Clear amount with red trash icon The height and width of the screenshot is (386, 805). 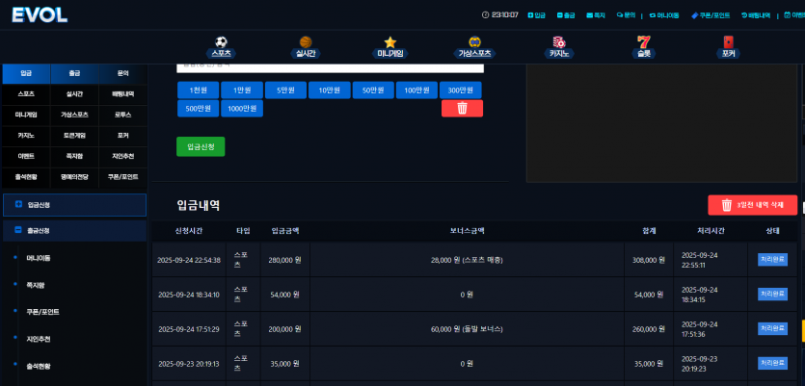[x=462, y=108]
